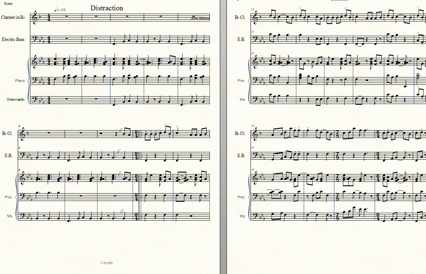
Task: Select "B♭ Cl." label of the measure 11 system
Action: click(240, 17)
